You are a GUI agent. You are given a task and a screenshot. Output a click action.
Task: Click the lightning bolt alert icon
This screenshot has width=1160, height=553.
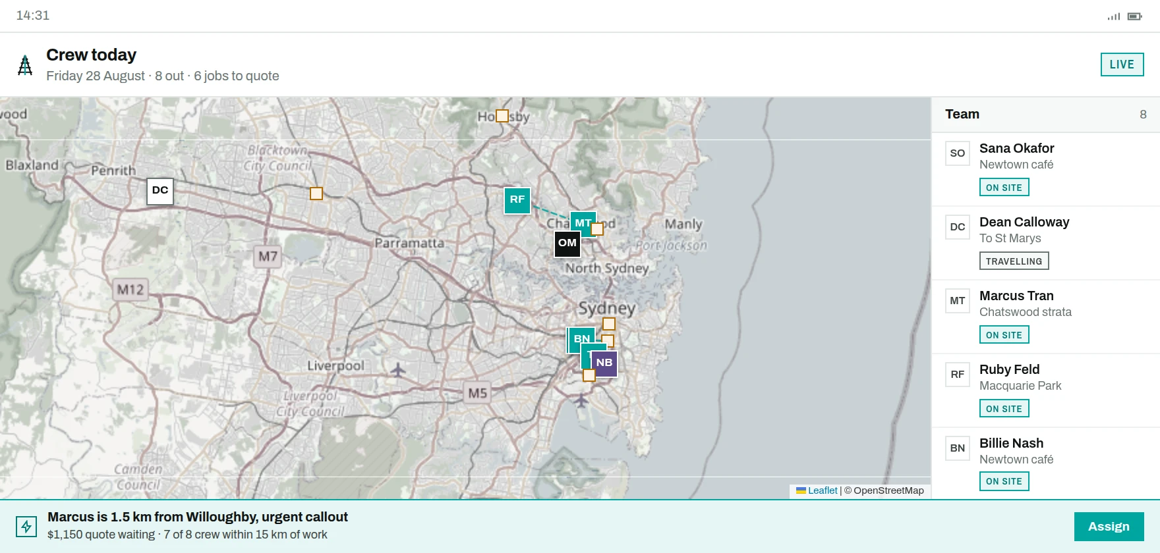click(26, 526)
